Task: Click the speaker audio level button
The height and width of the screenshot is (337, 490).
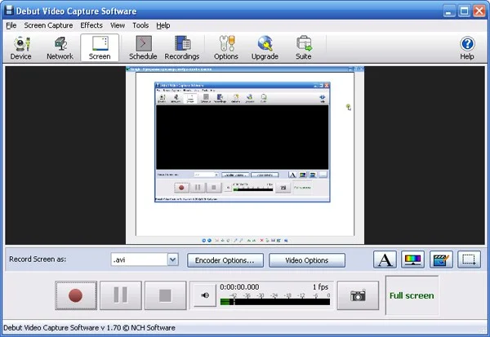Action: [205, 295]
